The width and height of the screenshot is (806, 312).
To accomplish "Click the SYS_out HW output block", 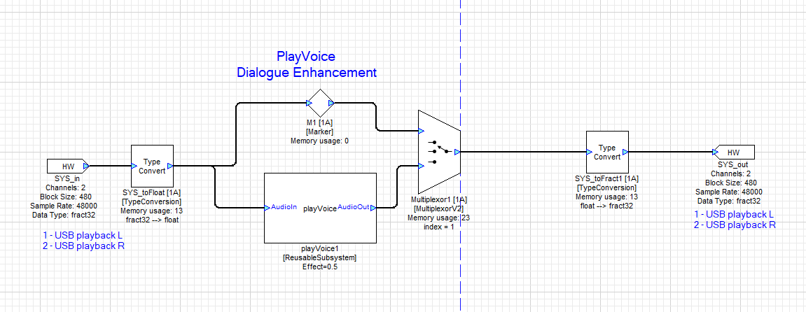I will click(732, 152).
